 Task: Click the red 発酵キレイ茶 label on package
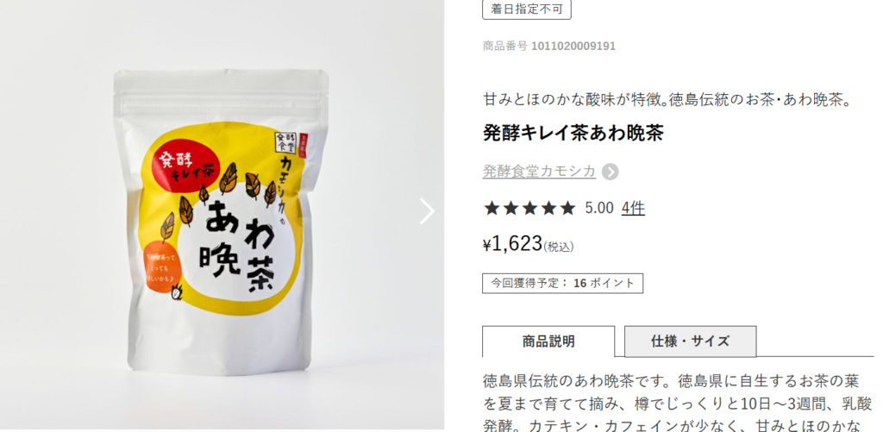pos(186,166)
